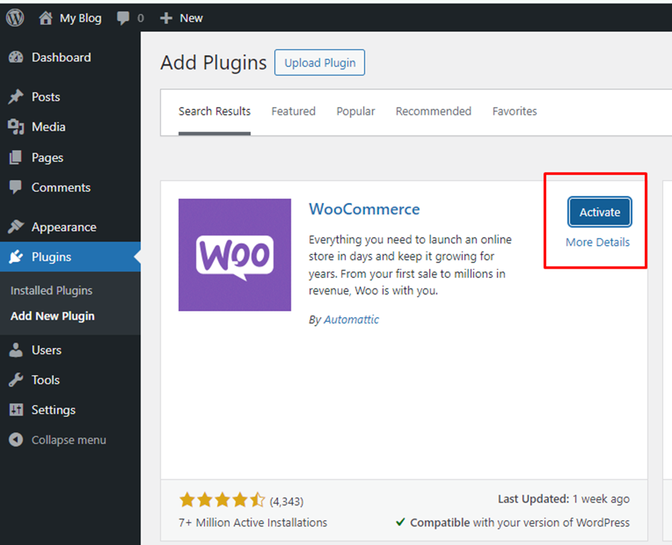Click the comments bubble in the admin bar
Viewport: 672px width, 545px height.
(x=122, y=17)
